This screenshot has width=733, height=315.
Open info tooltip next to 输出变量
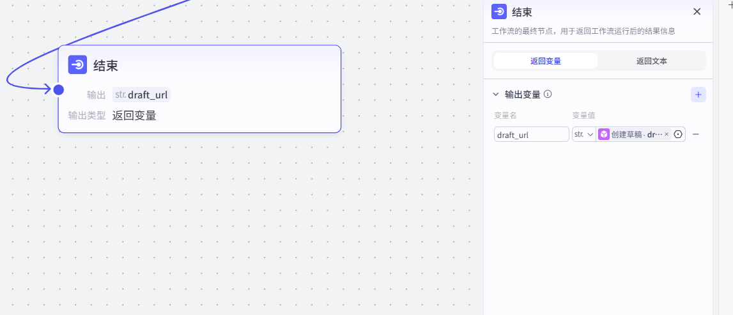pos(548,95)
